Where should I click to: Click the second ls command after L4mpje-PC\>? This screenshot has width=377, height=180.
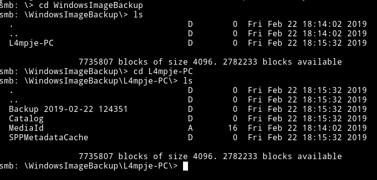pos(188,81)
